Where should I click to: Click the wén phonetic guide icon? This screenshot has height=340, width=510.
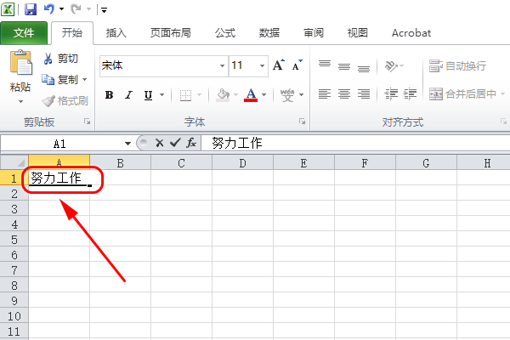287,95
